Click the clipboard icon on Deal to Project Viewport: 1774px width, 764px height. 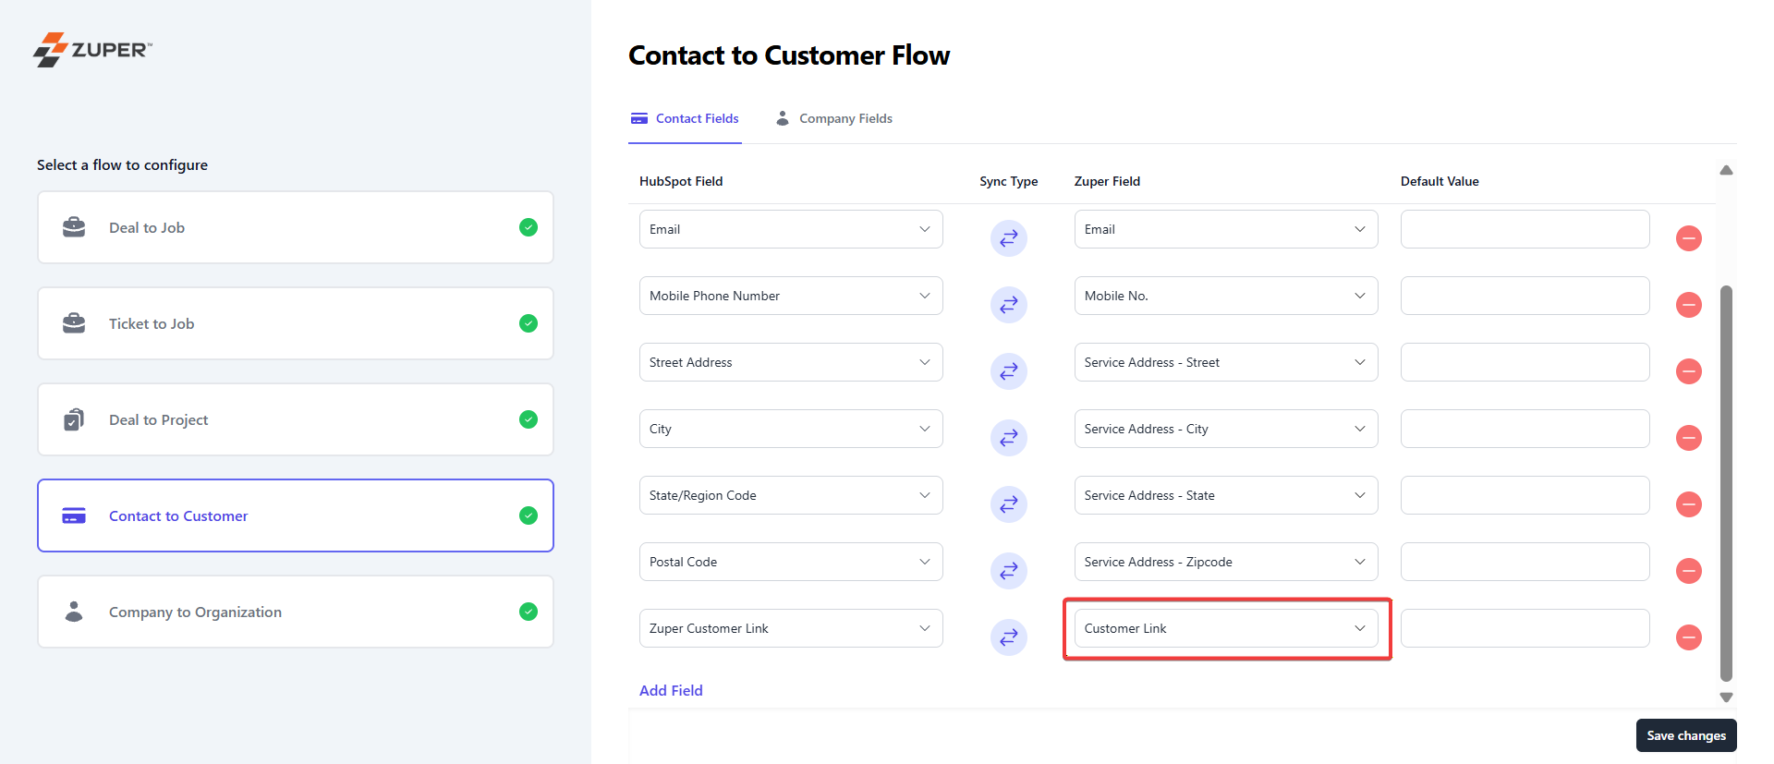[74, 419]
